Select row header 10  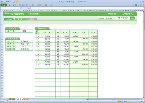coord(2,39)
